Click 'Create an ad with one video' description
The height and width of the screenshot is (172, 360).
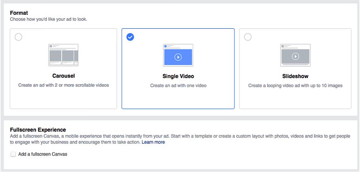click(x=178, y=85)
